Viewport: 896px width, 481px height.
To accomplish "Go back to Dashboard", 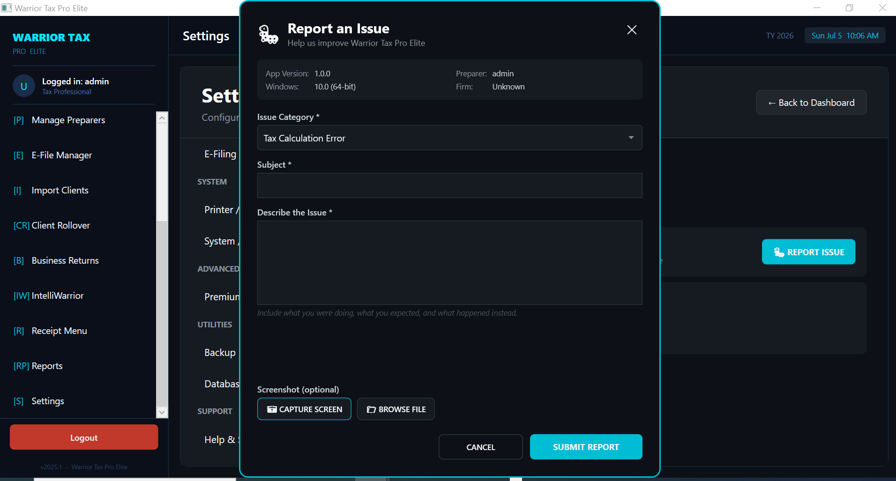I will tap(811, 103).
